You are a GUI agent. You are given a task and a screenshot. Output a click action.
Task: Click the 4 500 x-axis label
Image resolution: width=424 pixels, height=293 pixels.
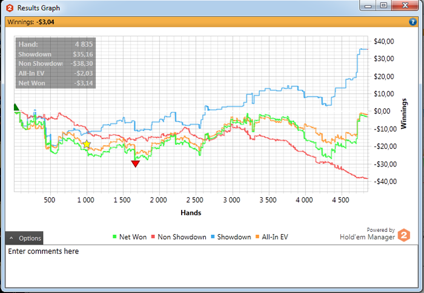[x=340, y=200]
